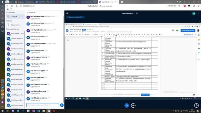Open the BigBlueButton options three-dot menu

[x=198, y=13]
